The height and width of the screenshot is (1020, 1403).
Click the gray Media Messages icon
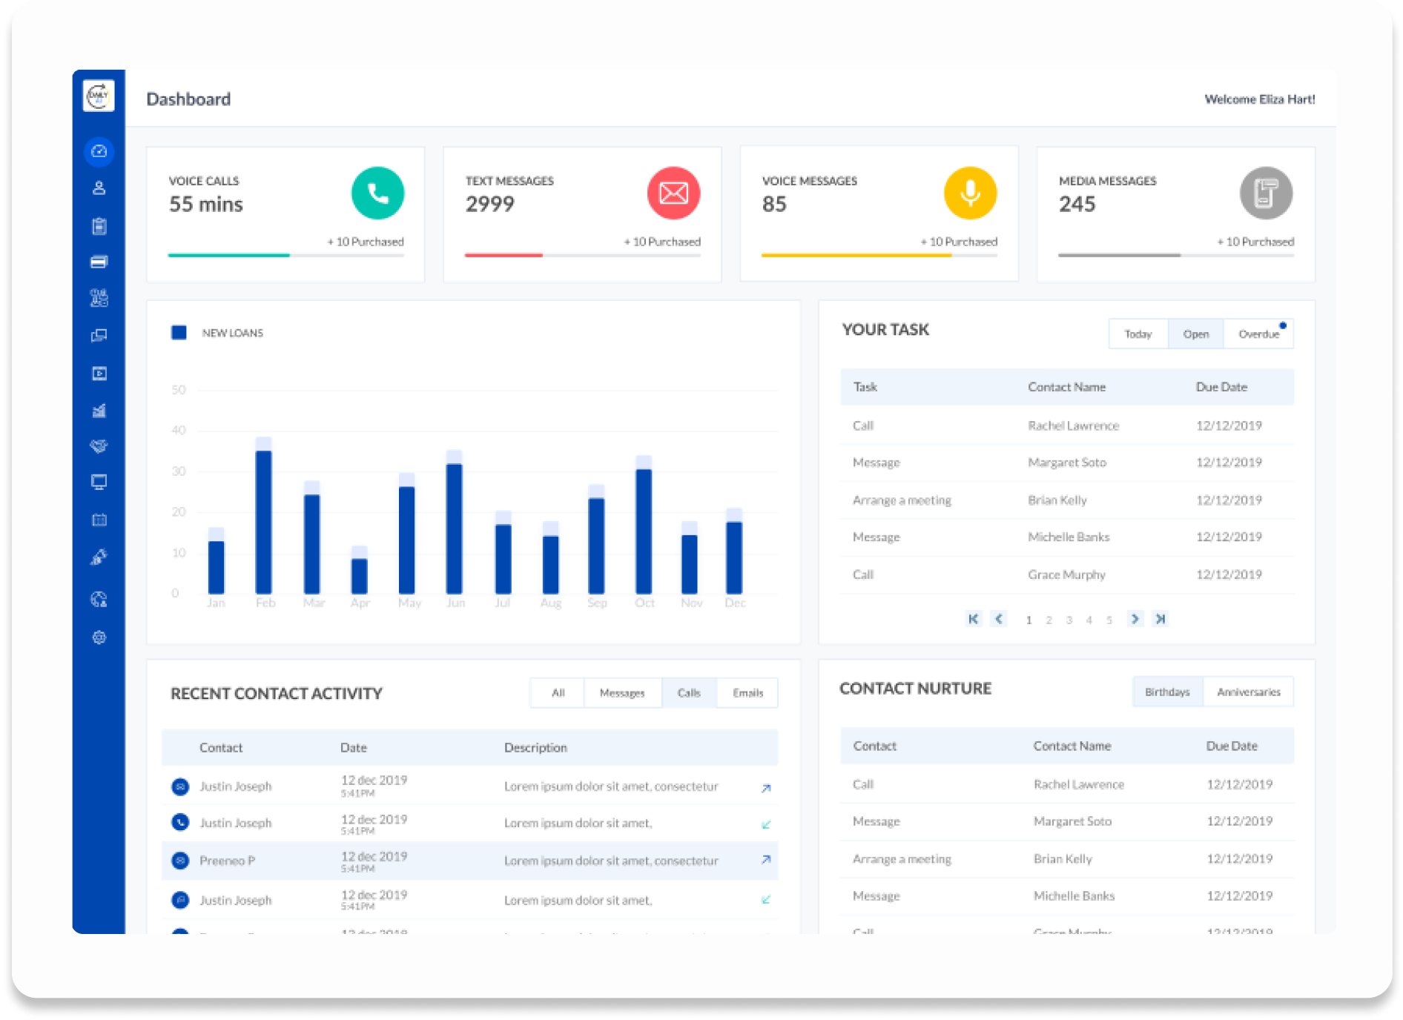1266,193
